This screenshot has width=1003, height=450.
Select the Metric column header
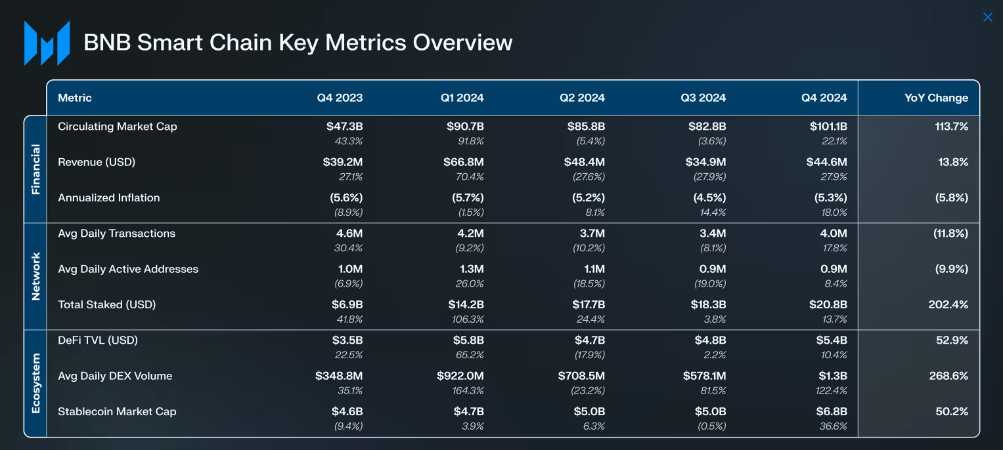(75, 98)
